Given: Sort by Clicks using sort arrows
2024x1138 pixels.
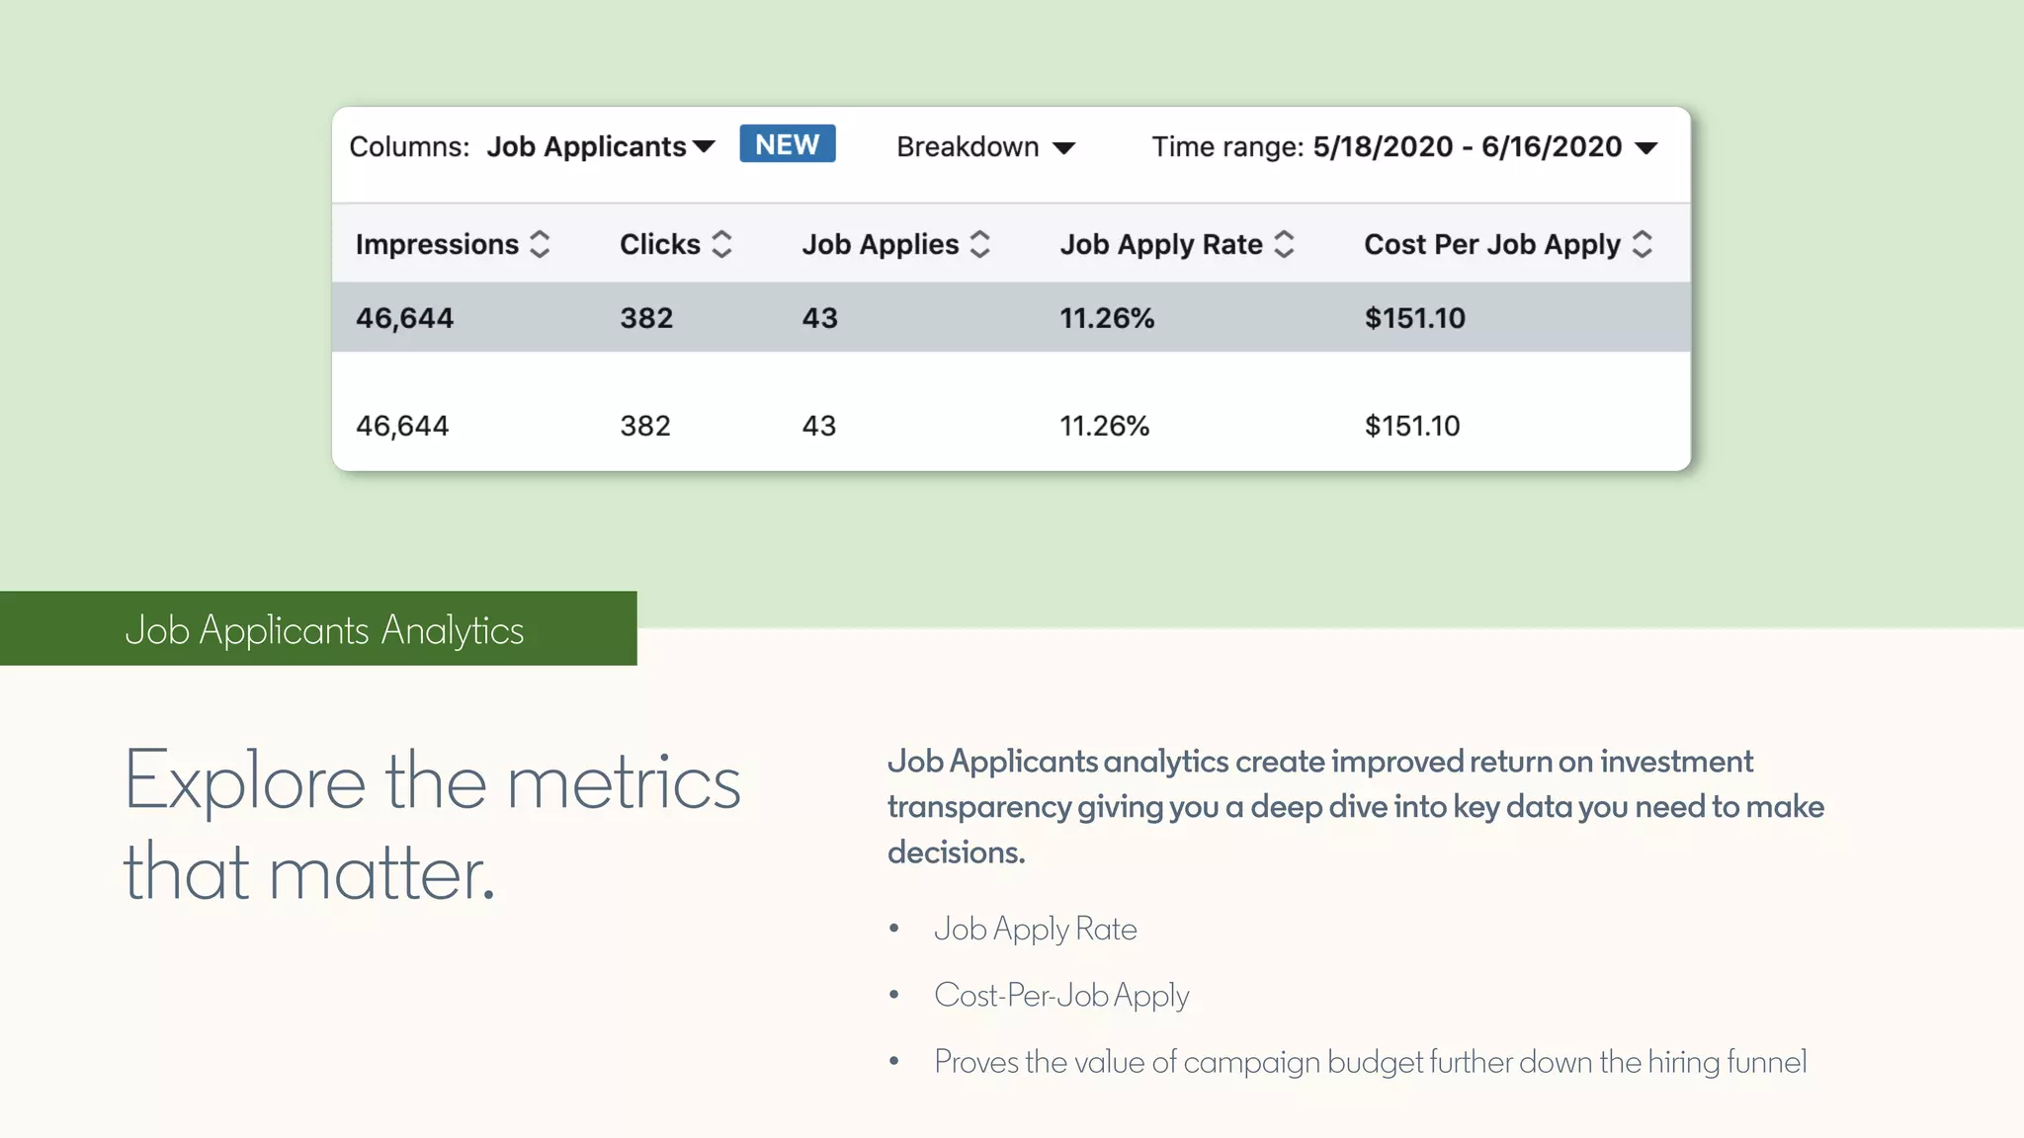Looking at the screenshot, I should [x=722, y=244].
